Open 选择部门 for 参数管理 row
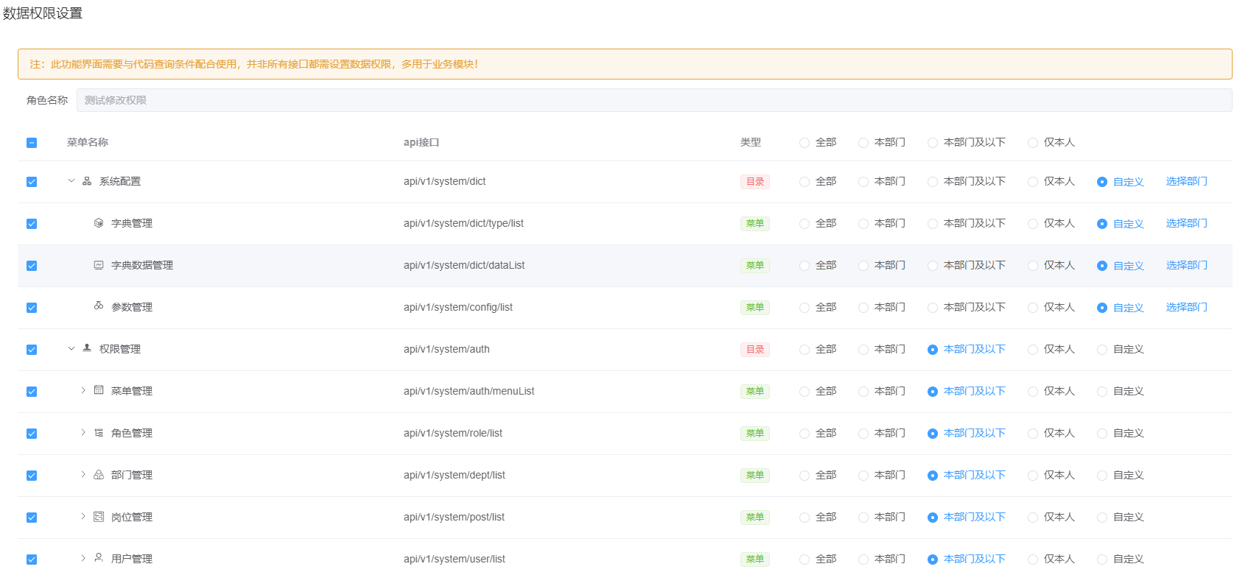 pos(1186,307)
